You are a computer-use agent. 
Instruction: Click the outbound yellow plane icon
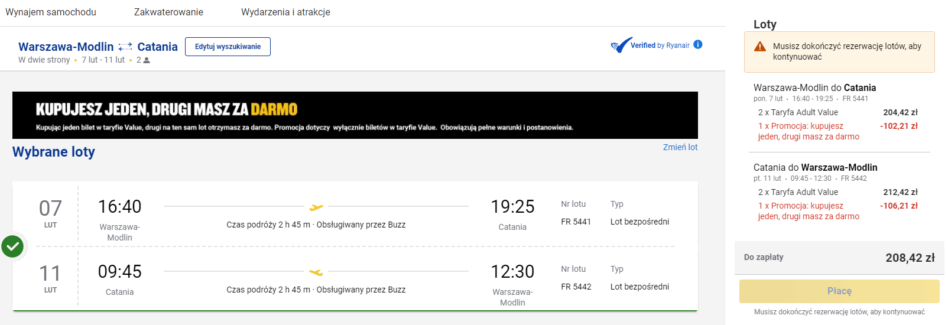click(316, 207)
